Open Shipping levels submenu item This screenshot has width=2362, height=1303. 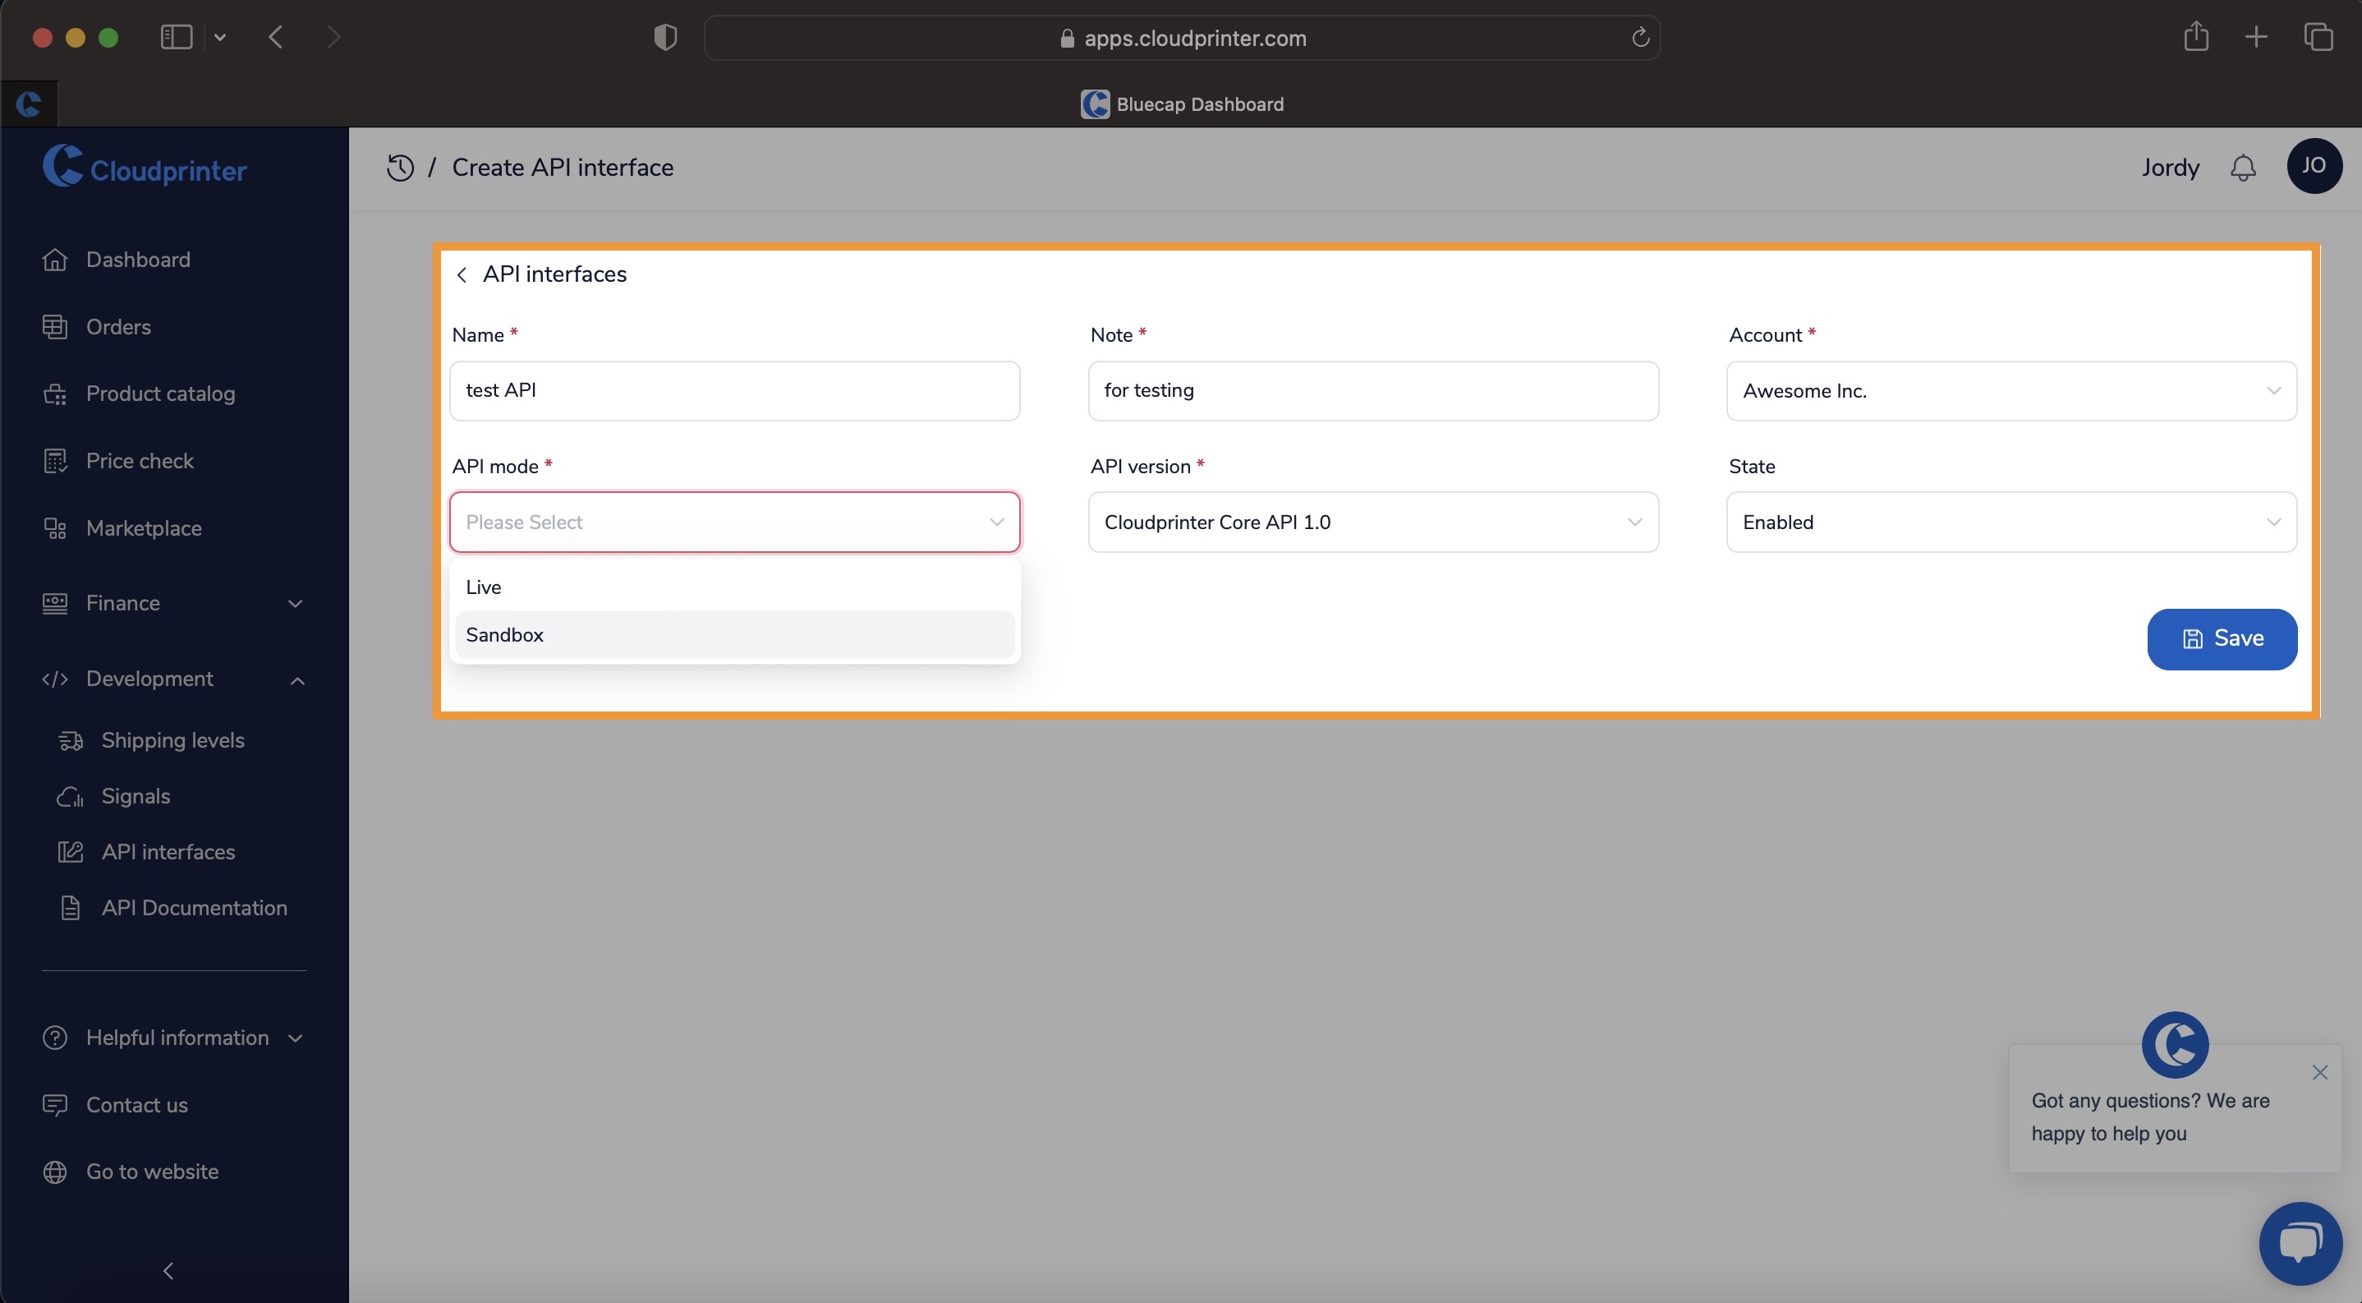point(174,741)
